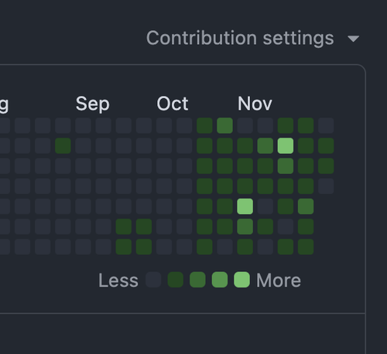
Task: Select the brightest green legend swatch beside More
Action: 241,280
